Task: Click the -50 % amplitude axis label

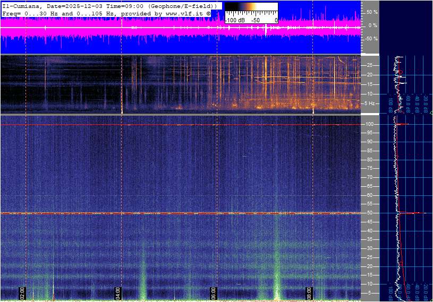Action: [x=372, y=39]
